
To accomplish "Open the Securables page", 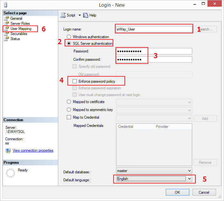I will pyautogui.click(x=19, y=34).
